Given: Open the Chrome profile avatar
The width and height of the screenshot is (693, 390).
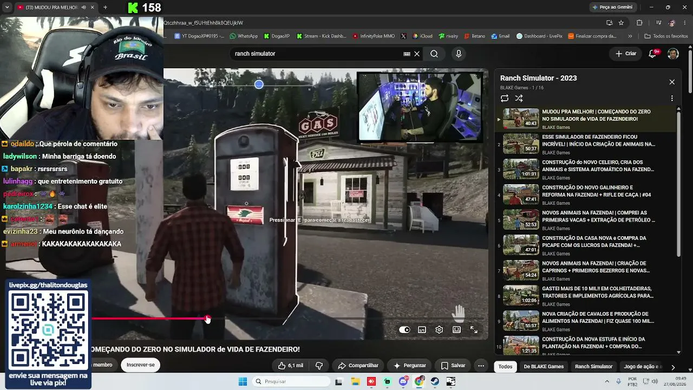Looking at the screenshot, I should (672, 23).
